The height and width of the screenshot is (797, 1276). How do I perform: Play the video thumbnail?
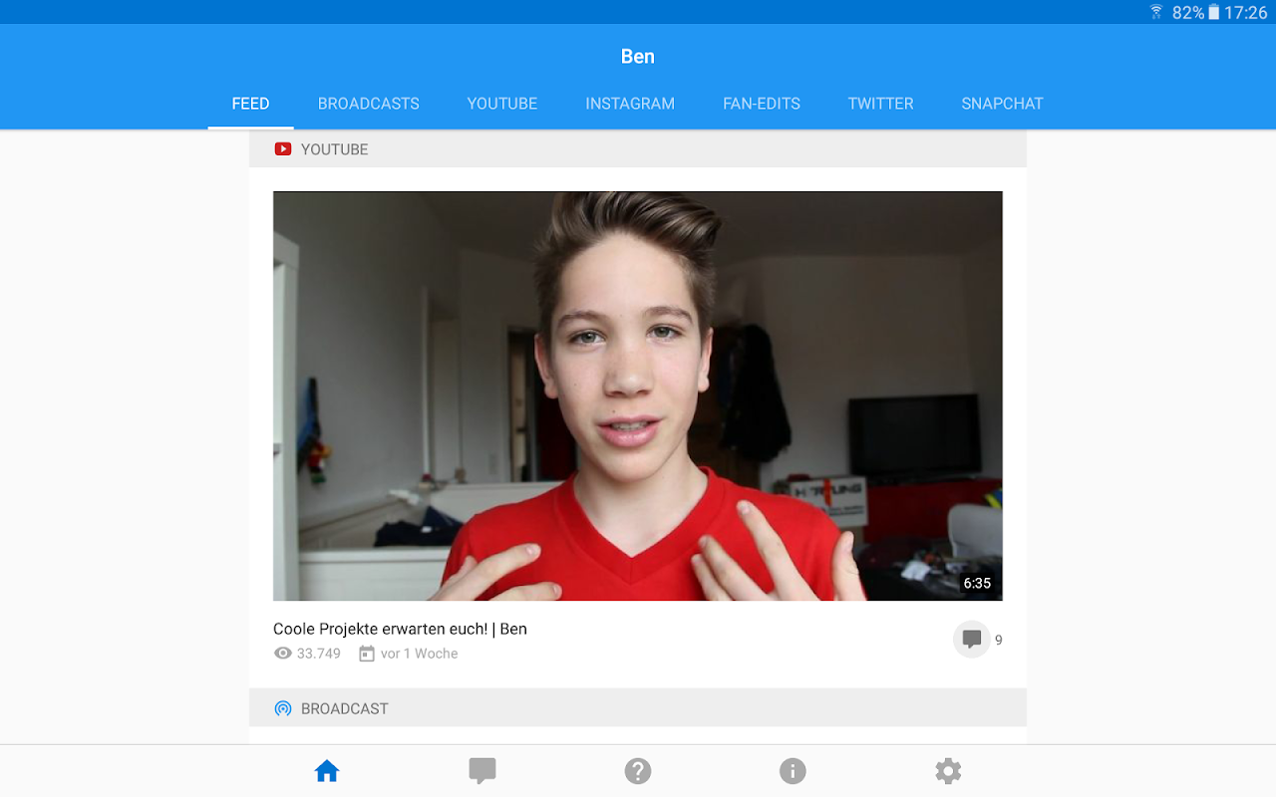[638, 396]
